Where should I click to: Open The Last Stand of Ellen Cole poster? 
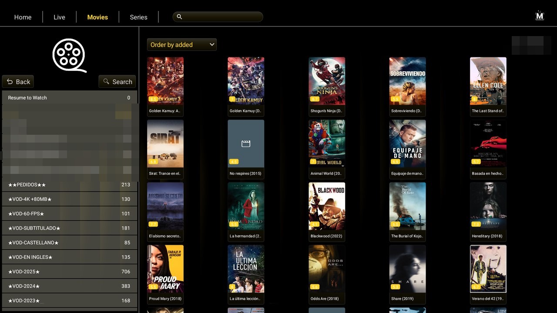click(x=488, y=81)
